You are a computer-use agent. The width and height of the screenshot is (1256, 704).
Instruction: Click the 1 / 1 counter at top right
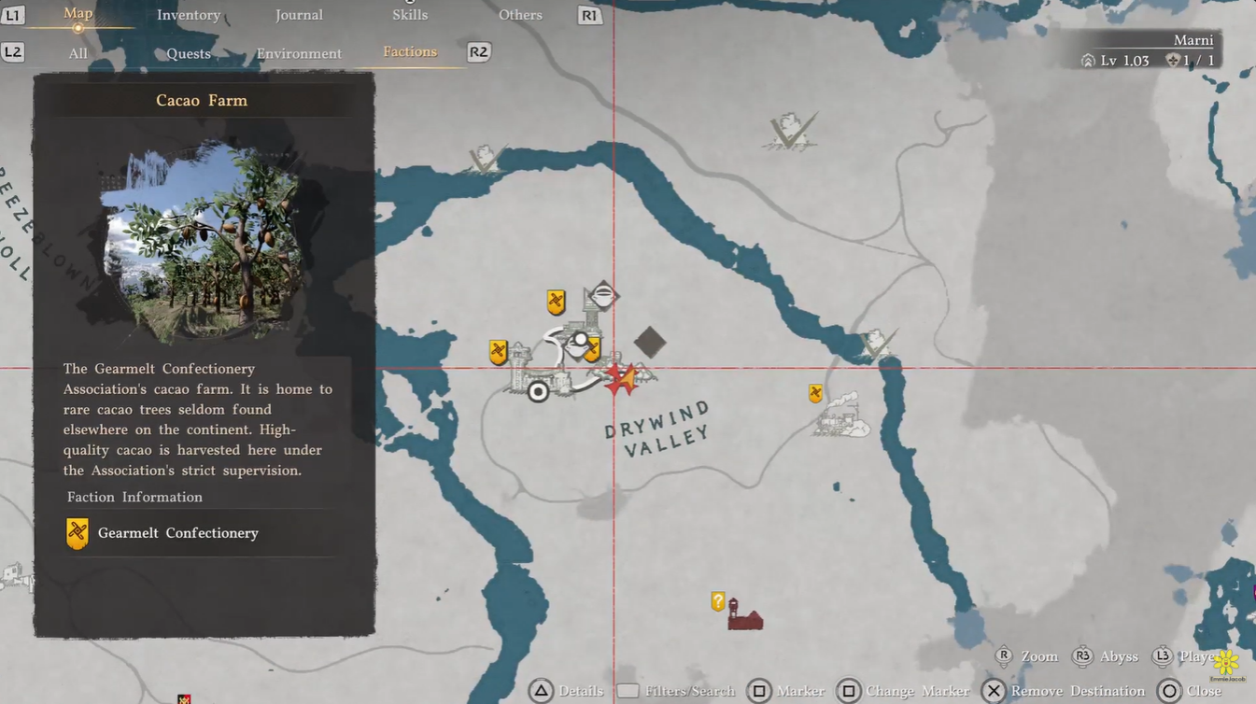pyautogui.click(x=1191, y=61)
